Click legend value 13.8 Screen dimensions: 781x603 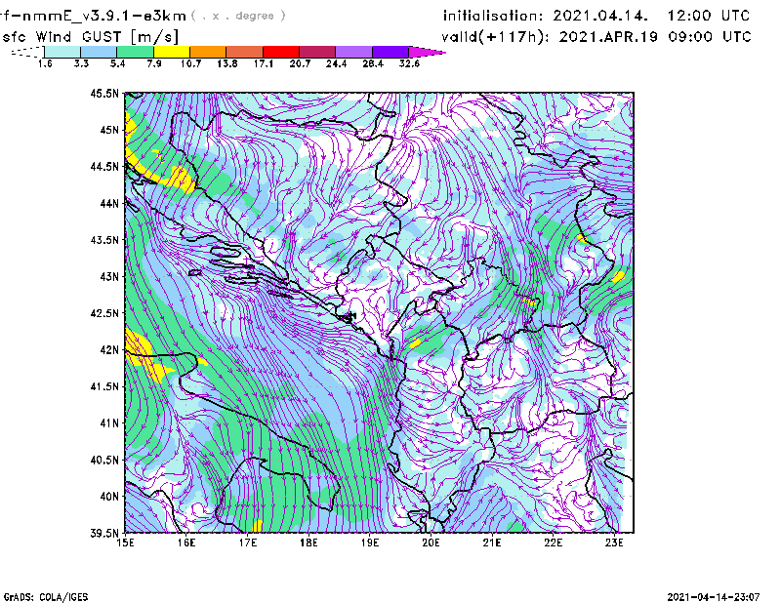[x=227, y=63]
